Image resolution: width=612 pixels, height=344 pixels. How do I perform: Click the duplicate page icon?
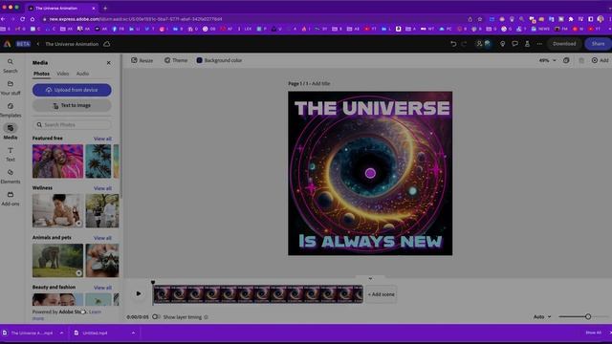point(566,60)
